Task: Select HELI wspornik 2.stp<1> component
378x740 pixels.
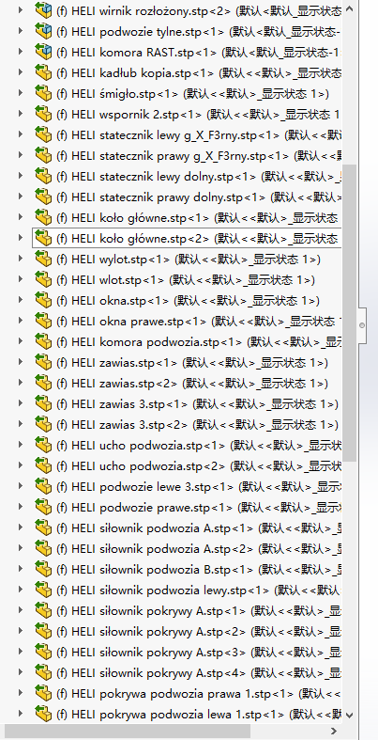Action: click(199, 114)
